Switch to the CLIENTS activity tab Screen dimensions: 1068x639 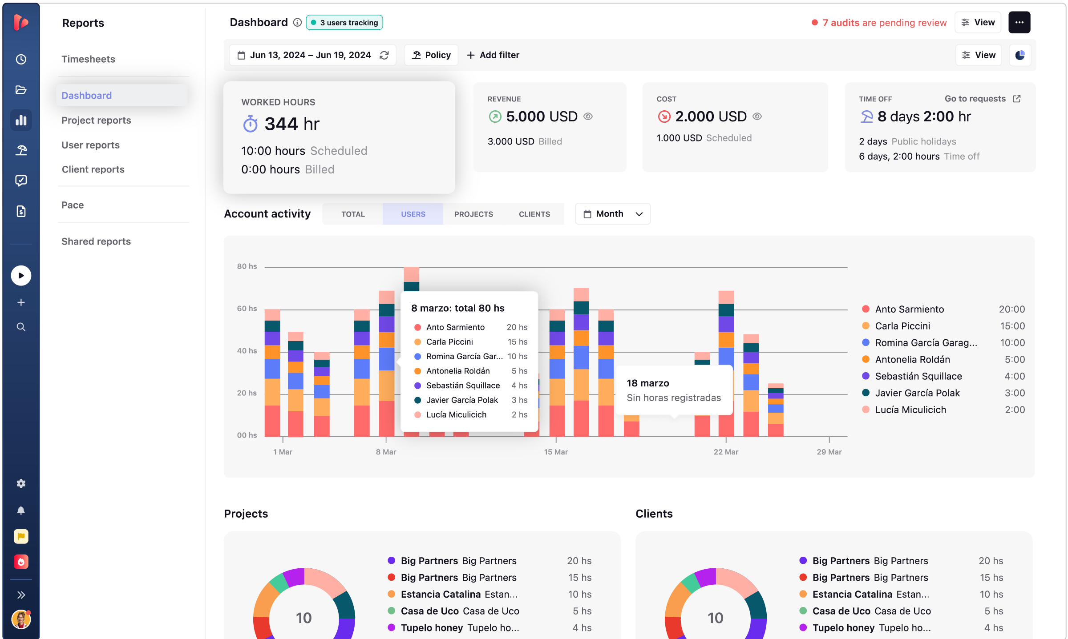(534, 214)
